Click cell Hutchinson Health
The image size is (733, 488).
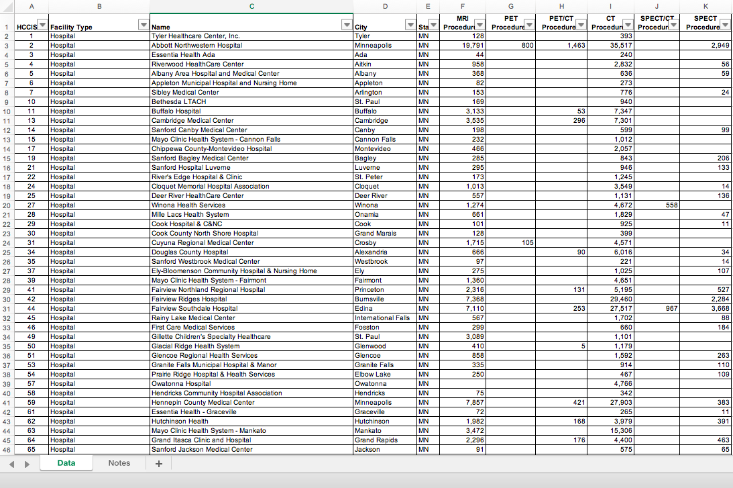251,421
